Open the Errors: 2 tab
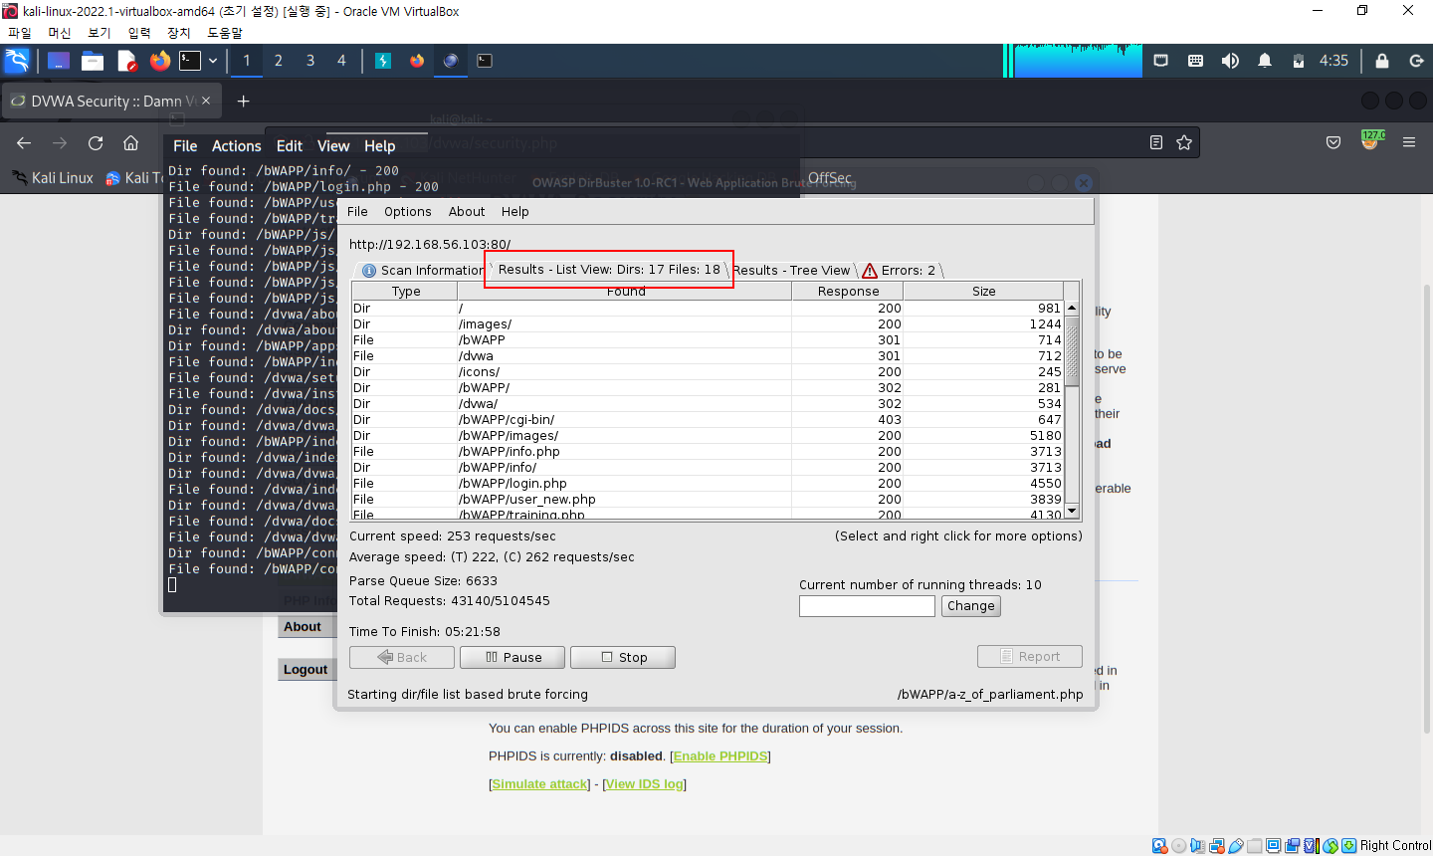The image size is (1433, 856). pos(900,271)
